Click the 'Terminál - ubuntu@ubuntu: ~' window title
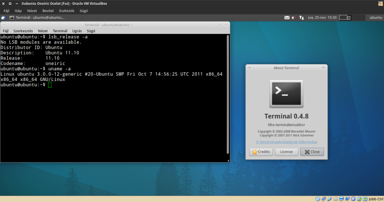384x202 pixels. (109, 25)
